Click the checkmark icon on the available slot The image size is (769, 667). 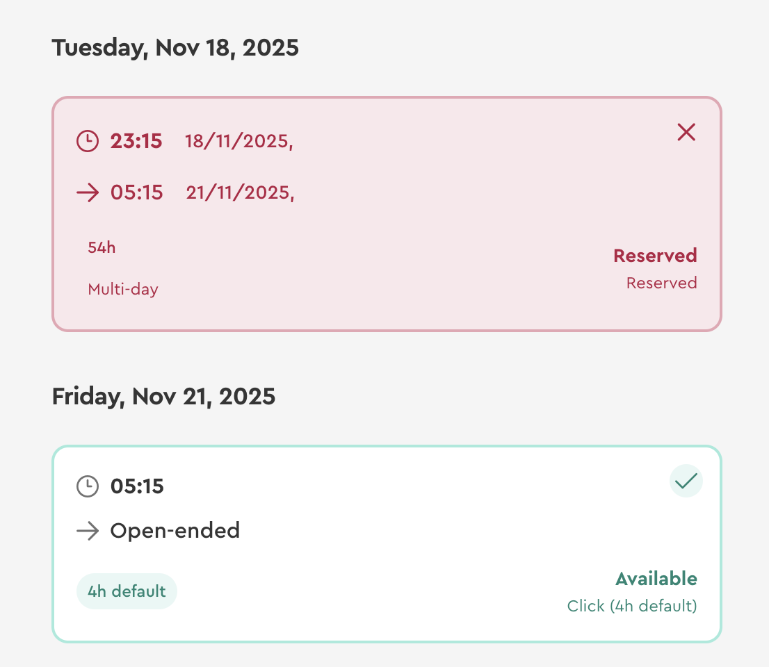686,481
